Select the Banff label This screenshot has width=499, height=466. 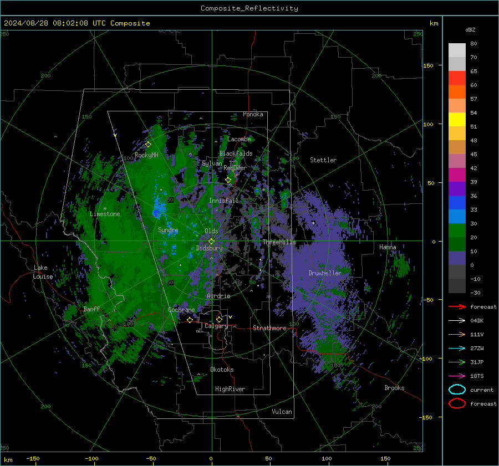[91, 309]
